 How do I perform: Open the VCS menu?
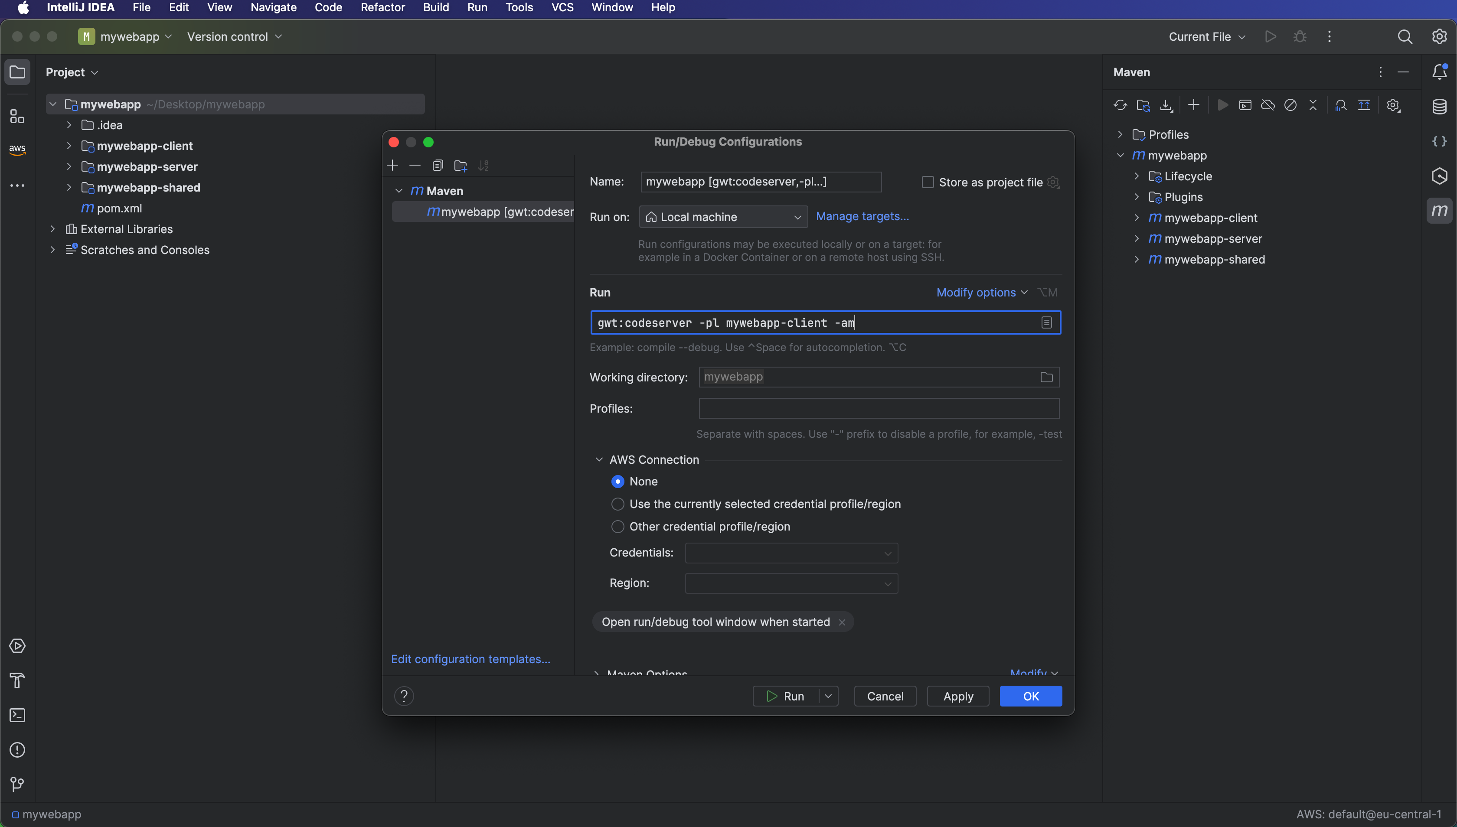[x=562, y=7]
